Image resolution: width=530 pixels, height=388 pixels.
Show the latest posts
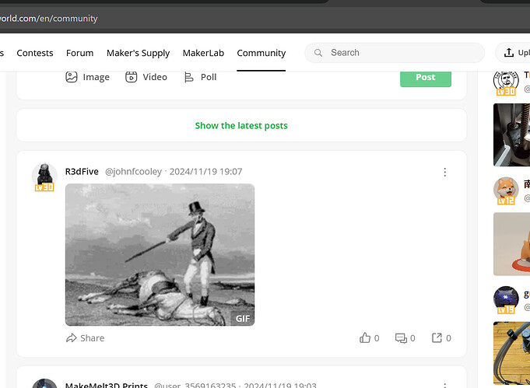point(241,126)
